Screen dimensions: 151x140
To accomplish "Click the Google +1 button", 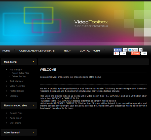I will (116, 53).
